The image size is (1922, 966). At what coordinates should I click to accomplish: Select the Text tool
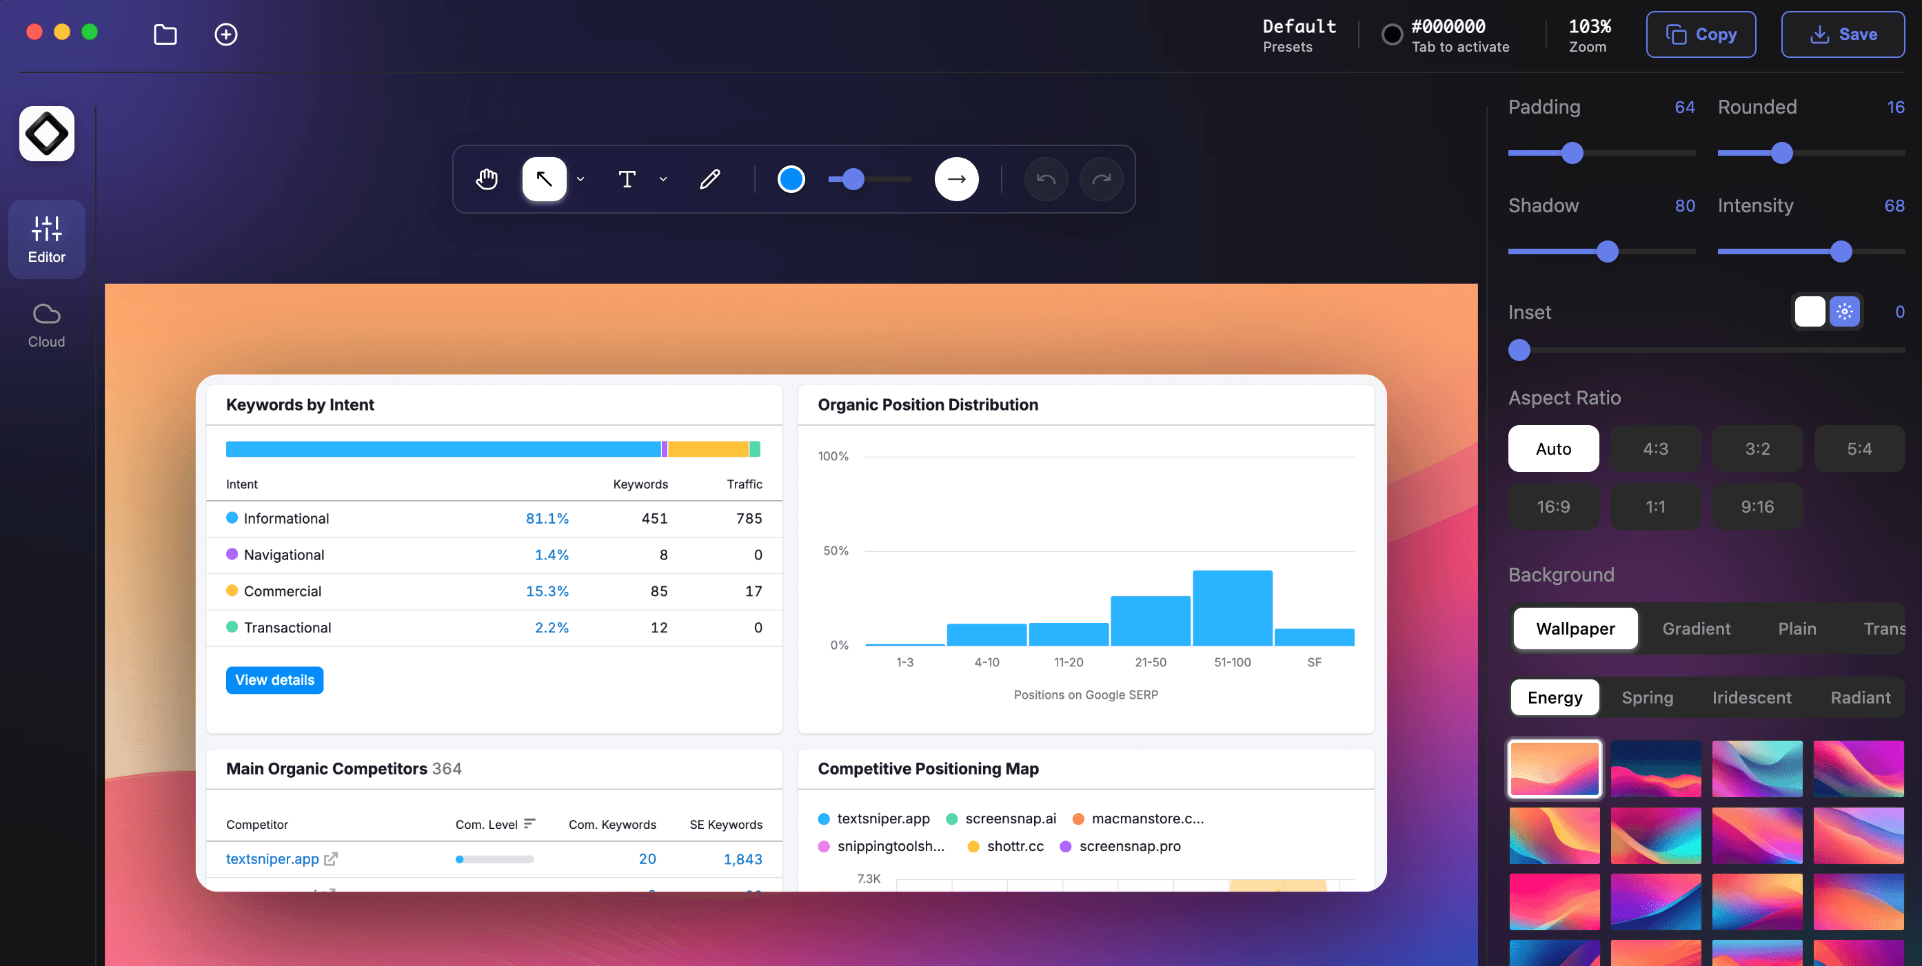tap(627, 179)
